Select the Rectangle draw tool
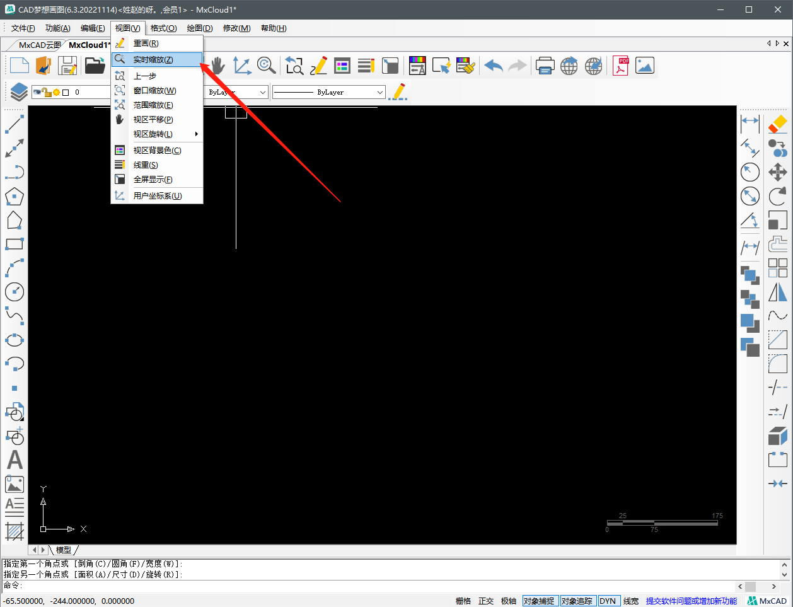 pos(14,244)
